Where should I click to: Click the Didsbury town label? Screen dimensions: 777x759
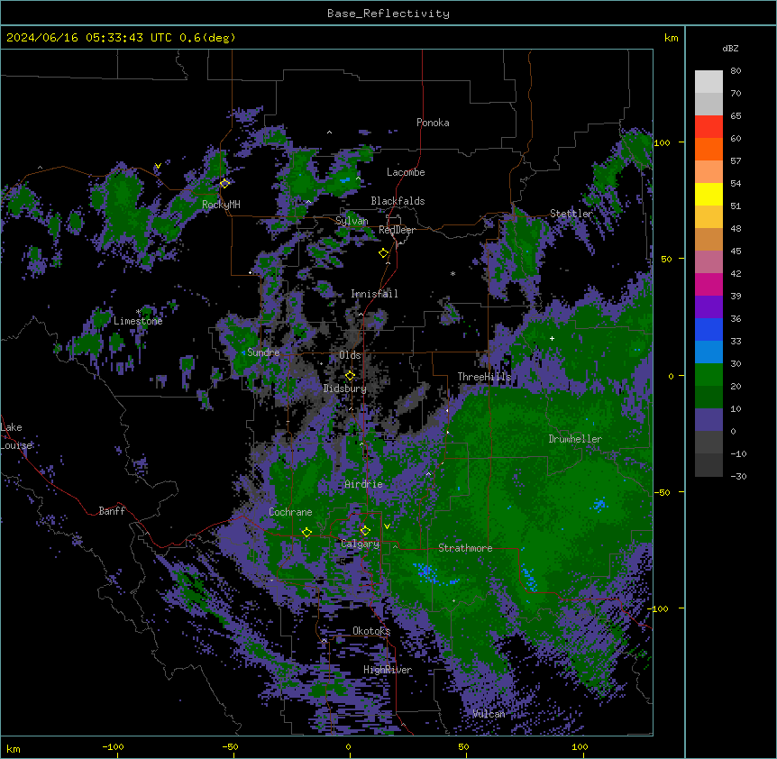[345, 389]
